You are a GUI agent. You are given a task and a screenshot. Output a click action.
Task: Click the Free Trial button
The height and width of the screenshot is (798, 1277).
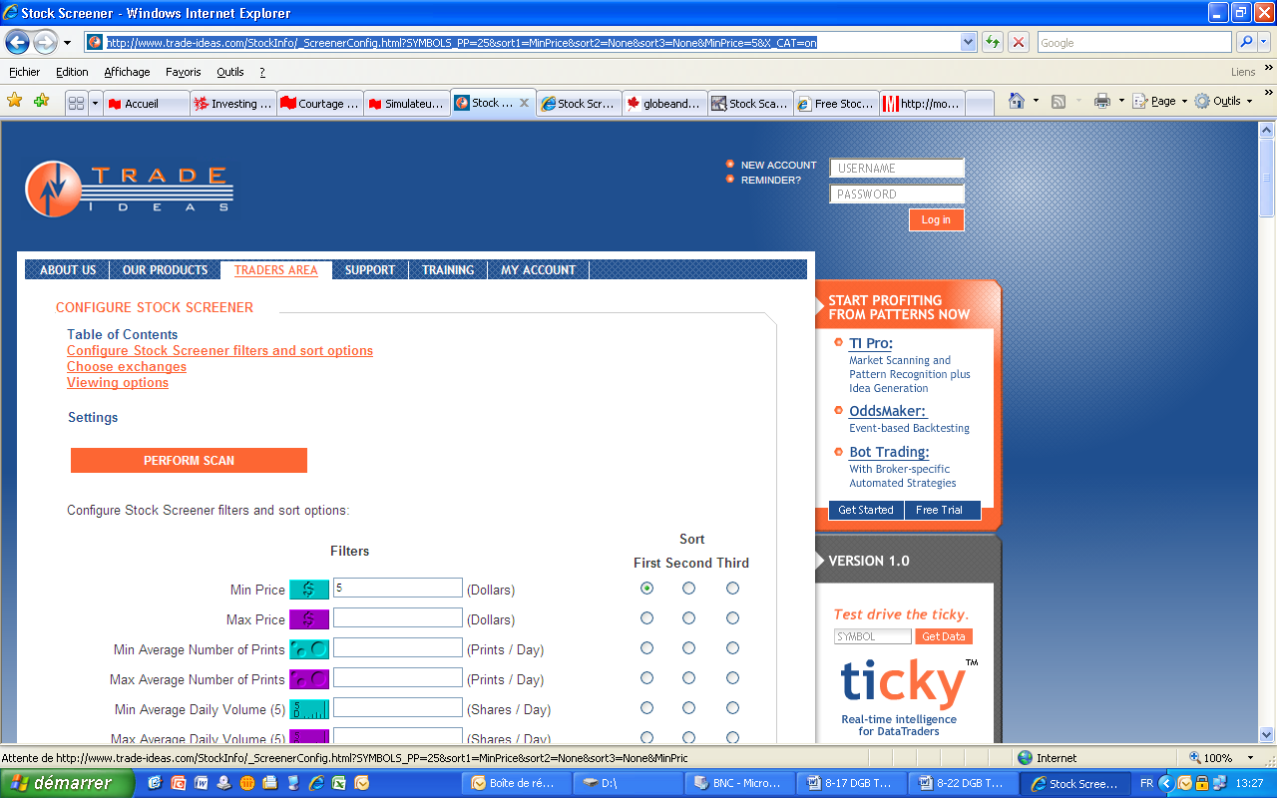(x=940, y=510)
